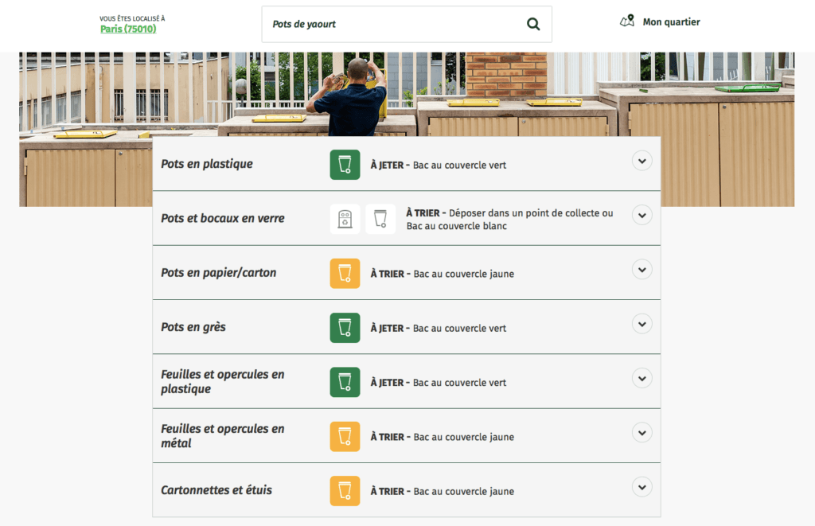This screenshot has width=815, height=526.
Task: Open Mon quartier link
Action: click(671, 21)
